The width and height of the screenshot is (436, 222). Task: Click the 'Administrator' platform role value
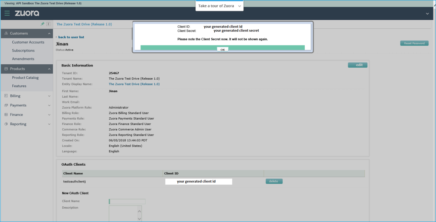[x=119, y=108]
